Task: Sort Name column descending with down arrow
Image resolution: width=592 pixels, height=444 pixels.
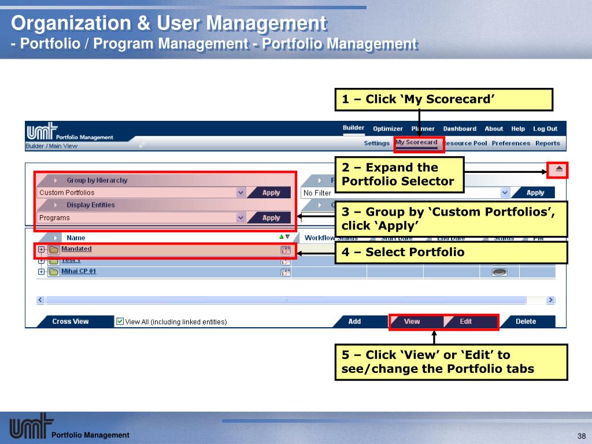Action: coord(287,236)
